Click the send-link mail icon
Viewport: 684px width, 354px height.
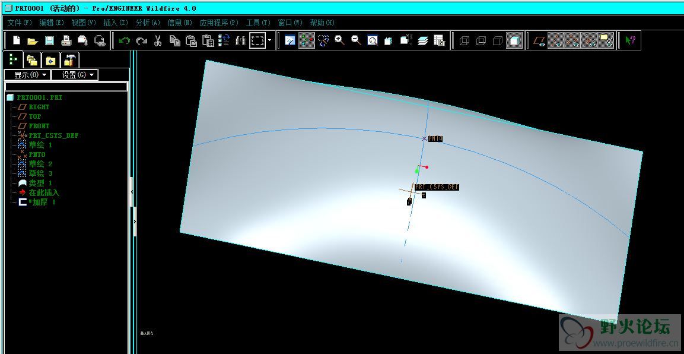100,40
